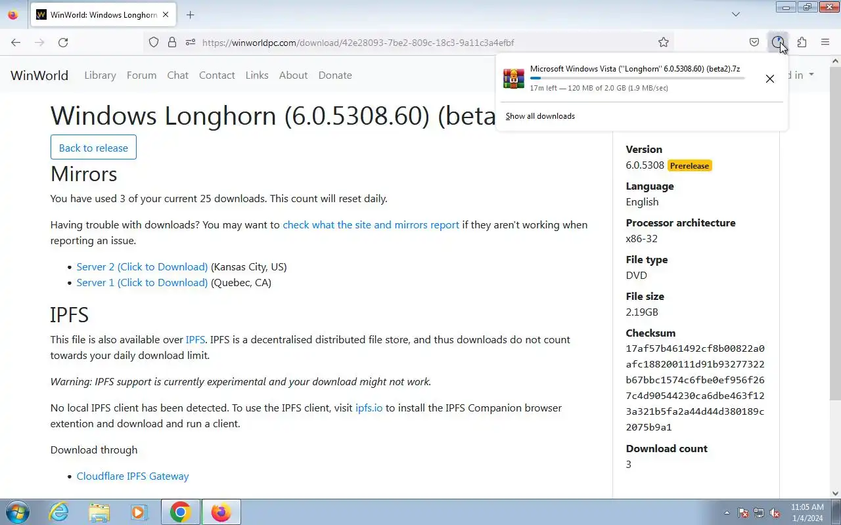This screenshot has width=841, height=525.
Task: Click the page scrollbar down arrow
Action: click(835, 493)
